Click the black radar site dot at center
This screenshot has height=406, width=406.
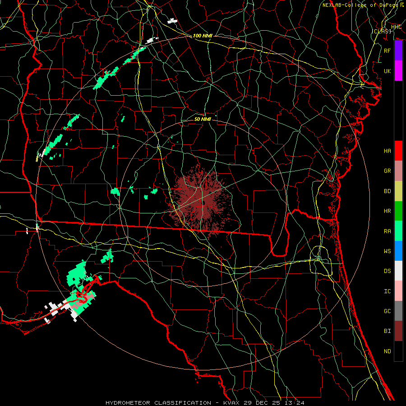pyautogui.click(x=204, y=203)
